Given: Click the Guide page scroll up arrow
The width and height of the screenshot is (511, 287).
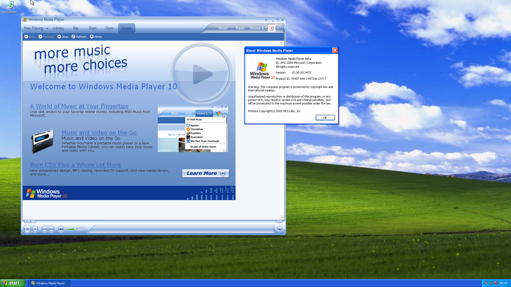Looking at the screenshot, I should pyautogui.click(x=282, y=43).
